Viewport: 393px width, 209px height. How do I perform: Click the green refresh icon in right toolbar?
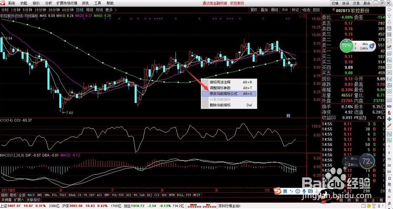click(389, 140)
